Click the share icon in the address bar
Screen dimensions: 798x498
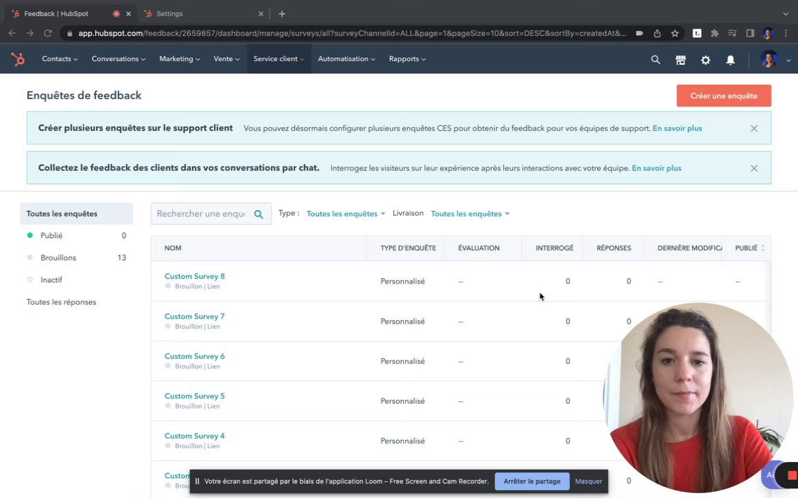coord(657,33)
